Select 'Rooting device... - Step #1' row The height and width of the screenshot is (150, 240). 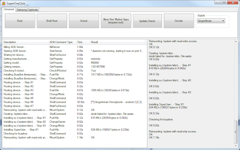74,82
